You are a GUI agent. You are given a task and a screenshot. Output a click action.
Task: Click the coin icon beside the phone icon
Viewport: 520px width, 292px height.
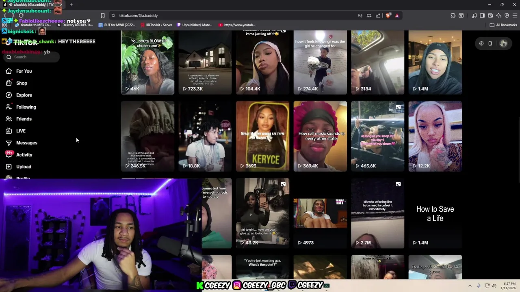coord(481,43)
